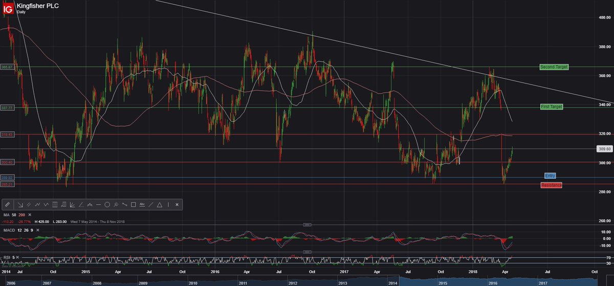This screenshot has height=286, width=614.
Task: Select the angled trend line tool
Action: pos(81,205)
